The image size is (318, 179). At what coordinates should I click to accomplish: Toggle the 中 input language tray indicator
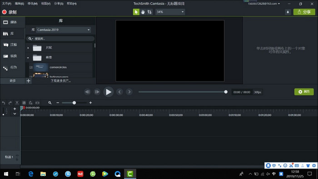click(x=274, y=174)
